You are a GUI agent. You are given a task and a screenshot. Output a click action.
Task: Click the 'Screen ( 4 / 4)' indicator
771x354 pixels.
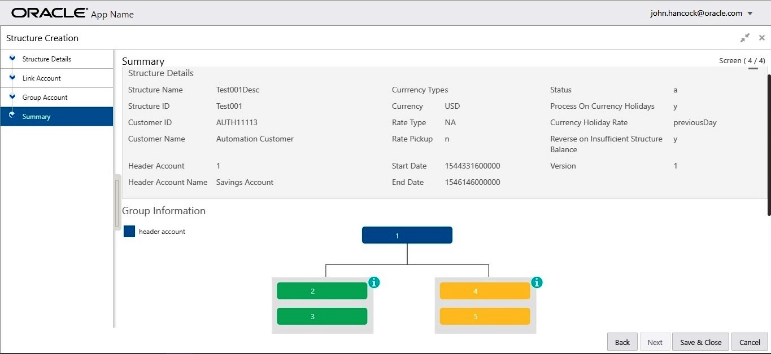742,60
